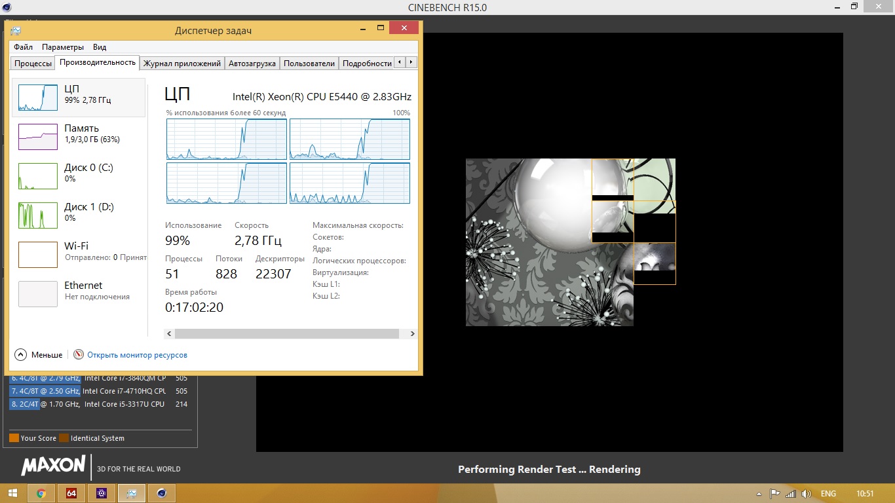Click the Task Manager horizontal scrollbar thumb
The height and width of the screenshot is (503, 895).
pyautogui.click(x=287, y=334)
